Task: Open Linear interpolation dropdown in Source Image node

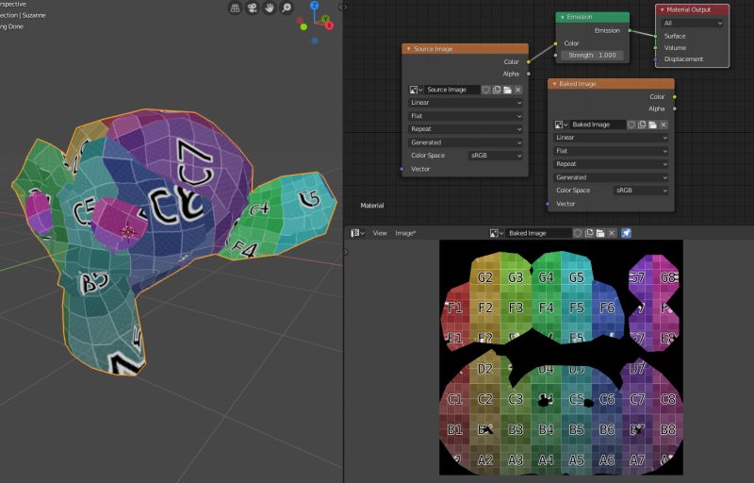Action: pyautogui.click(x=466, y=103)
